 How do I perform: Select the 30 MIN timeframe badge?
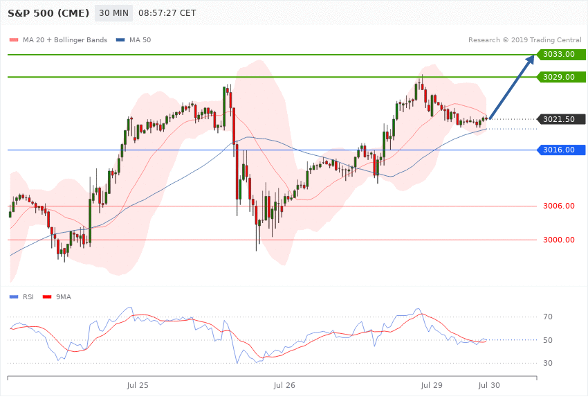(x=113, y=13)
